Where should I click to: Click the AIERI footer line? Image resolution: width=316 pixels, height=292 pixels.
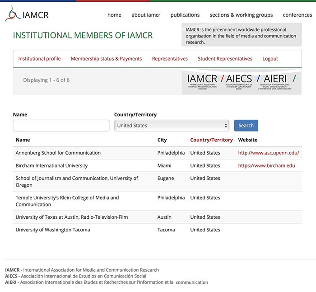[x=107, y=283]
